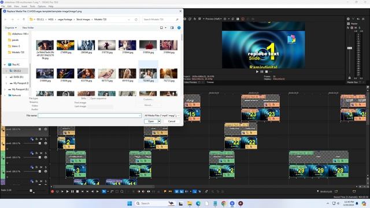The width and height of the screenshot is (370, 208).
Task: Adjust the Master bus volume fader
Action: (x=350, y=48)
